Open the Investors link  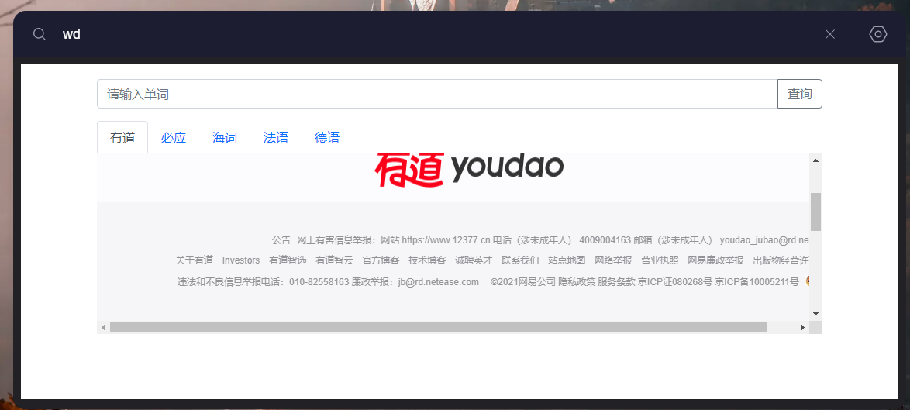(241, 260)
